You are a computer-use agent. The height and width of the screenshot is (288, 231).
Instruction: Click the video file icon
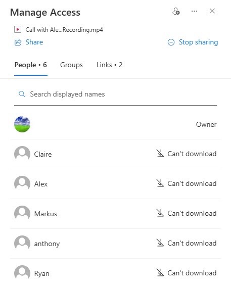pyautogui.click(x=18, y=29)
